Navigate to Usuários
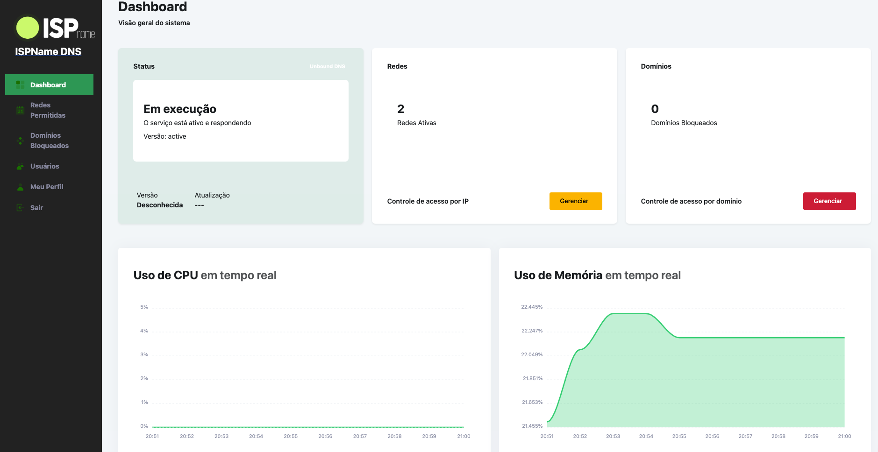Image resolution: width=878 pixels, height=452 pixels. 44,166
